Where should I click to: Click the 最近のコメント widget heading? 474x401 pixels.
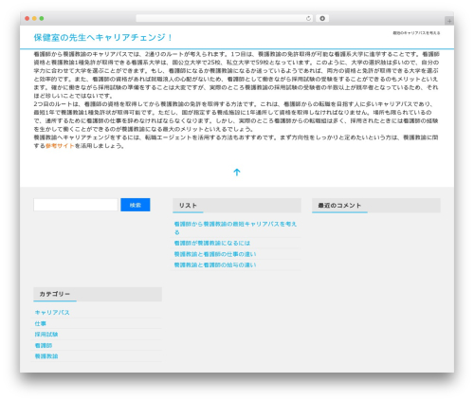pos(339,206)
